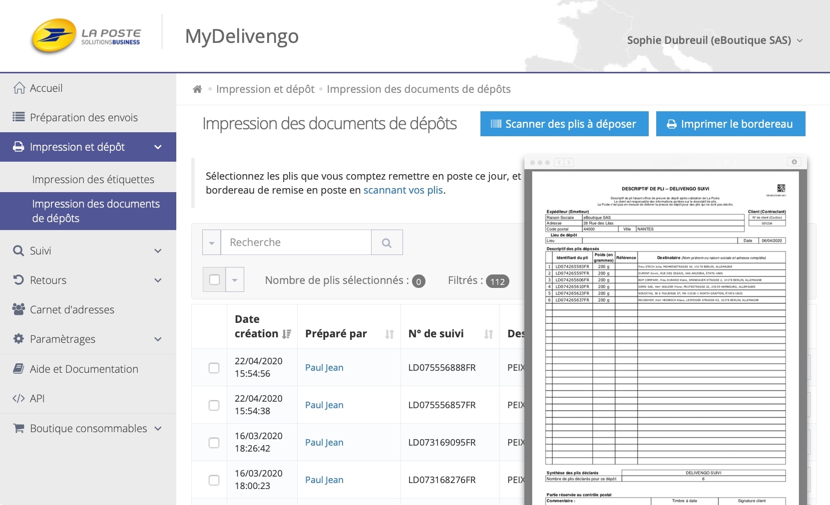Click the home icon in the breadcrumb
This screenshot has width=830, height=505.
[x=197, y=89]
